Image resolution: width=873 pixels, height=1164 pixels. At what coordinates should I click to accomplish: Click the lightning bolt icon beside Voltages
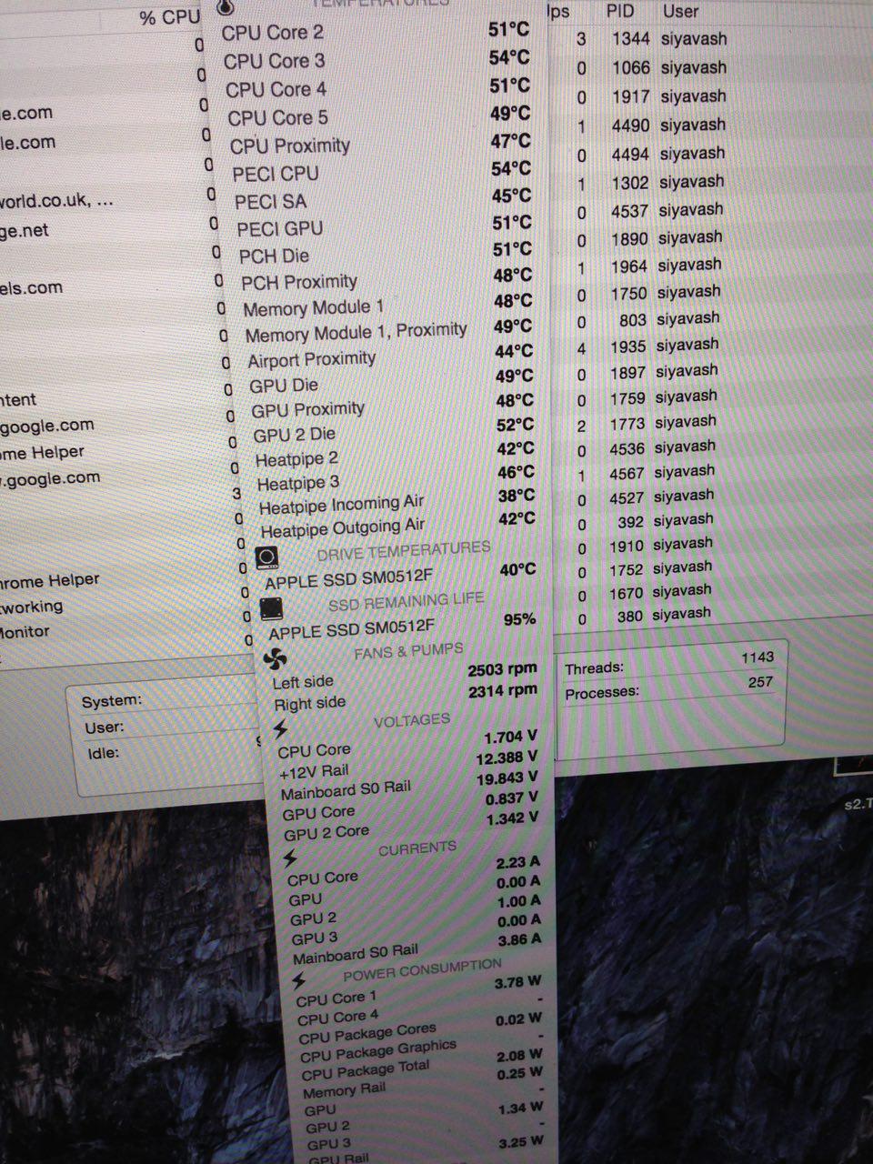click(280, 728)
